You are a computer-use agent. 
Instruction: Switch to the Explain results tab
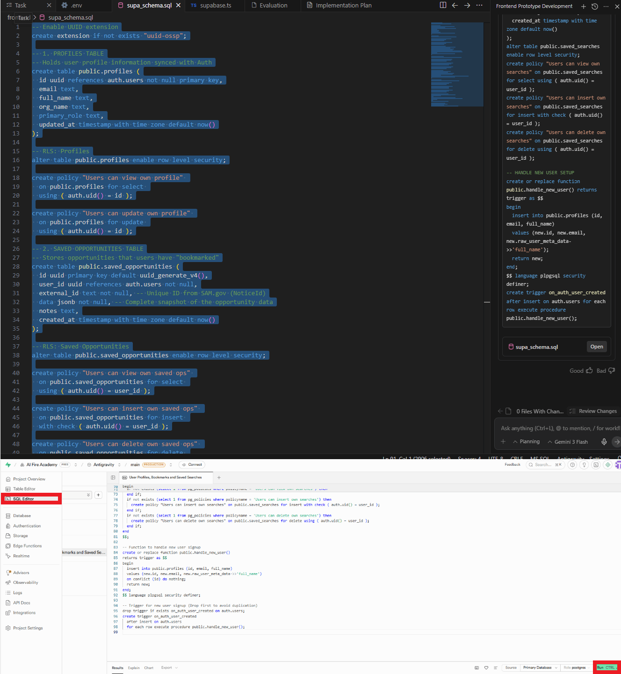coord(134,667)
